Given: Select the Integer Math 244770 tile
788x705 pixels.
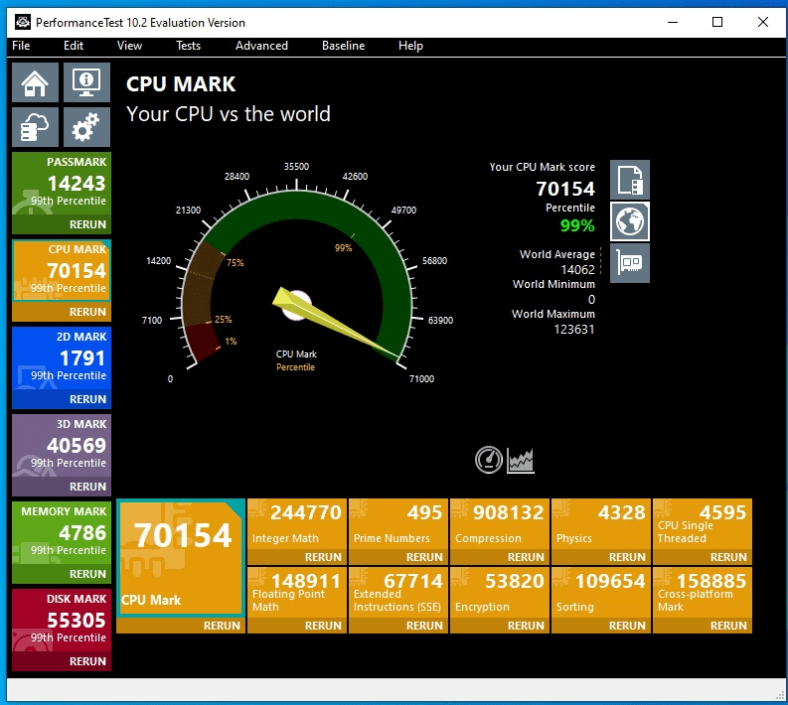Looking at the screenshot, I should coord(297,523).
